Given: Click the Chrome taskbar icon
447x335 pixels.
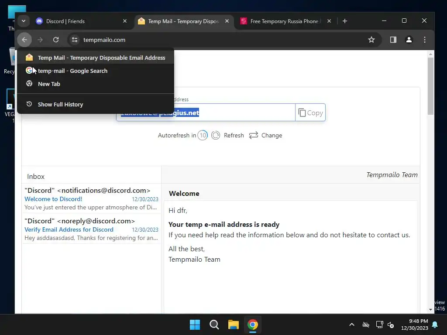Looking at the screenshot, I should 253,325.
